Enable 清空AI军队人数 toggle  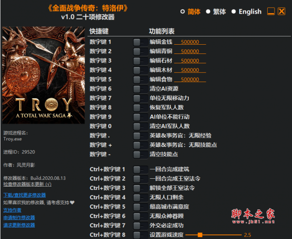pos(141,126)
